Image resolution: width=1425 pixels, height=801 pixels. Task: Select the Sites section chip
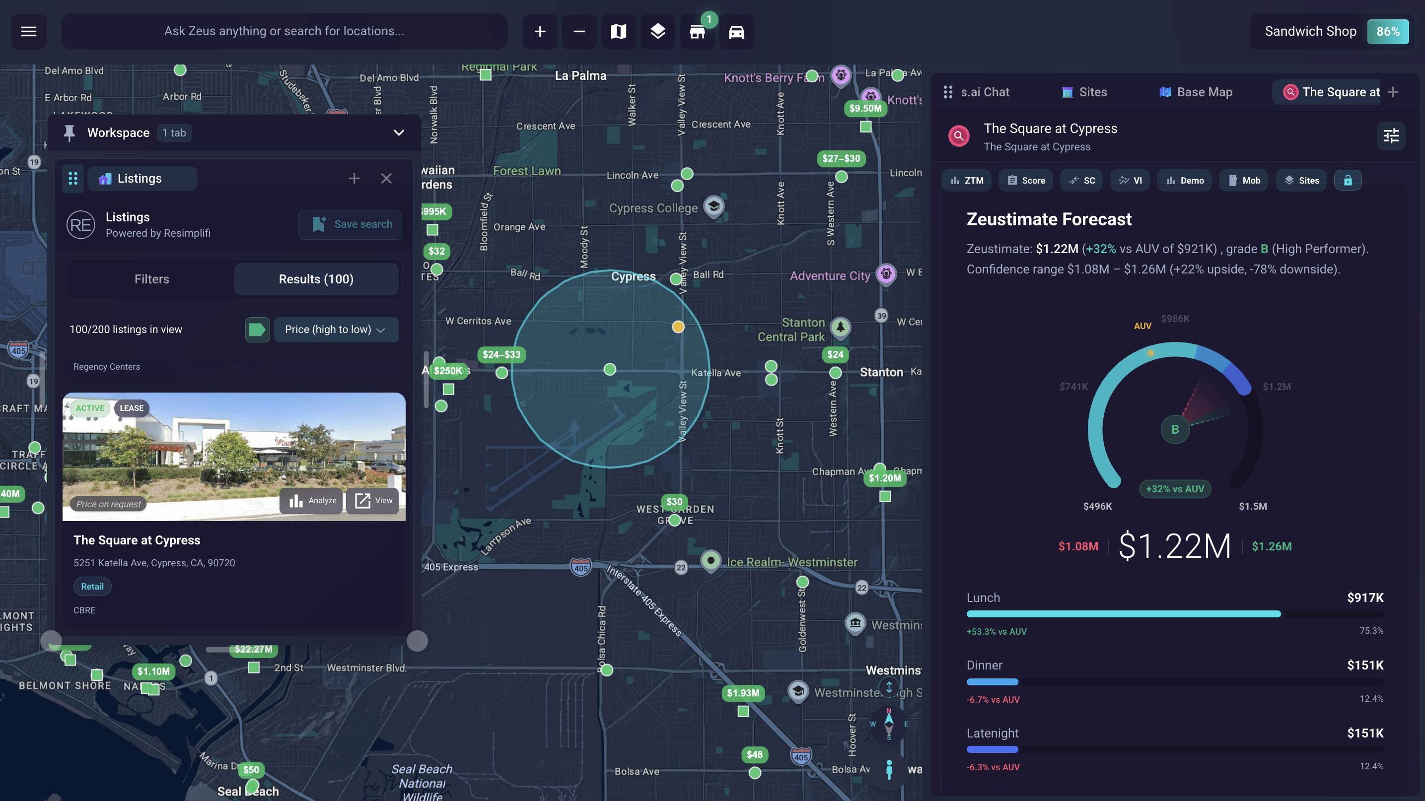(x=1302, y=180)
